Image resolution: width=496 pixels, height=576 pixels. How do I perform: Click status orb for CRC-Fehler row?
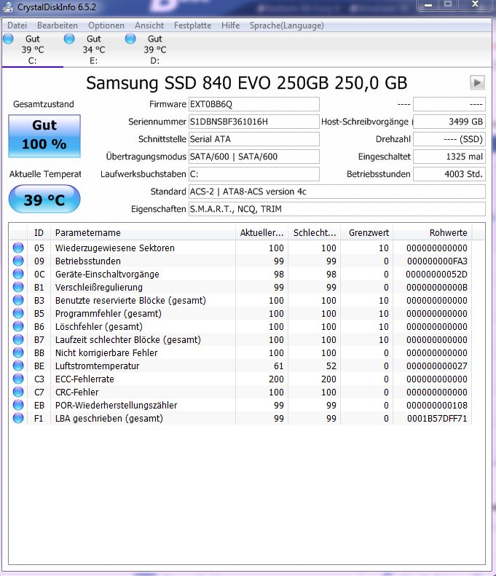(18, 392)
